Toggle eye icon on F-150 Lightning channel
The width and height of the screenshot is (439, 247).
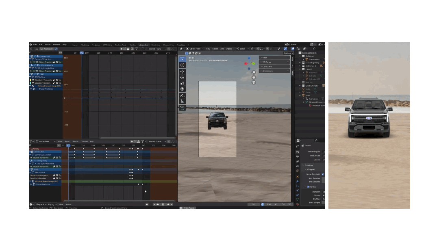38,65
